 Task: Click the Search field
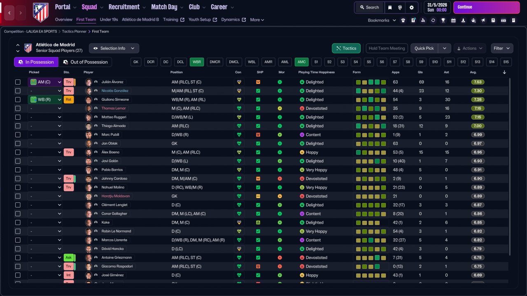(x=369, y=7)
